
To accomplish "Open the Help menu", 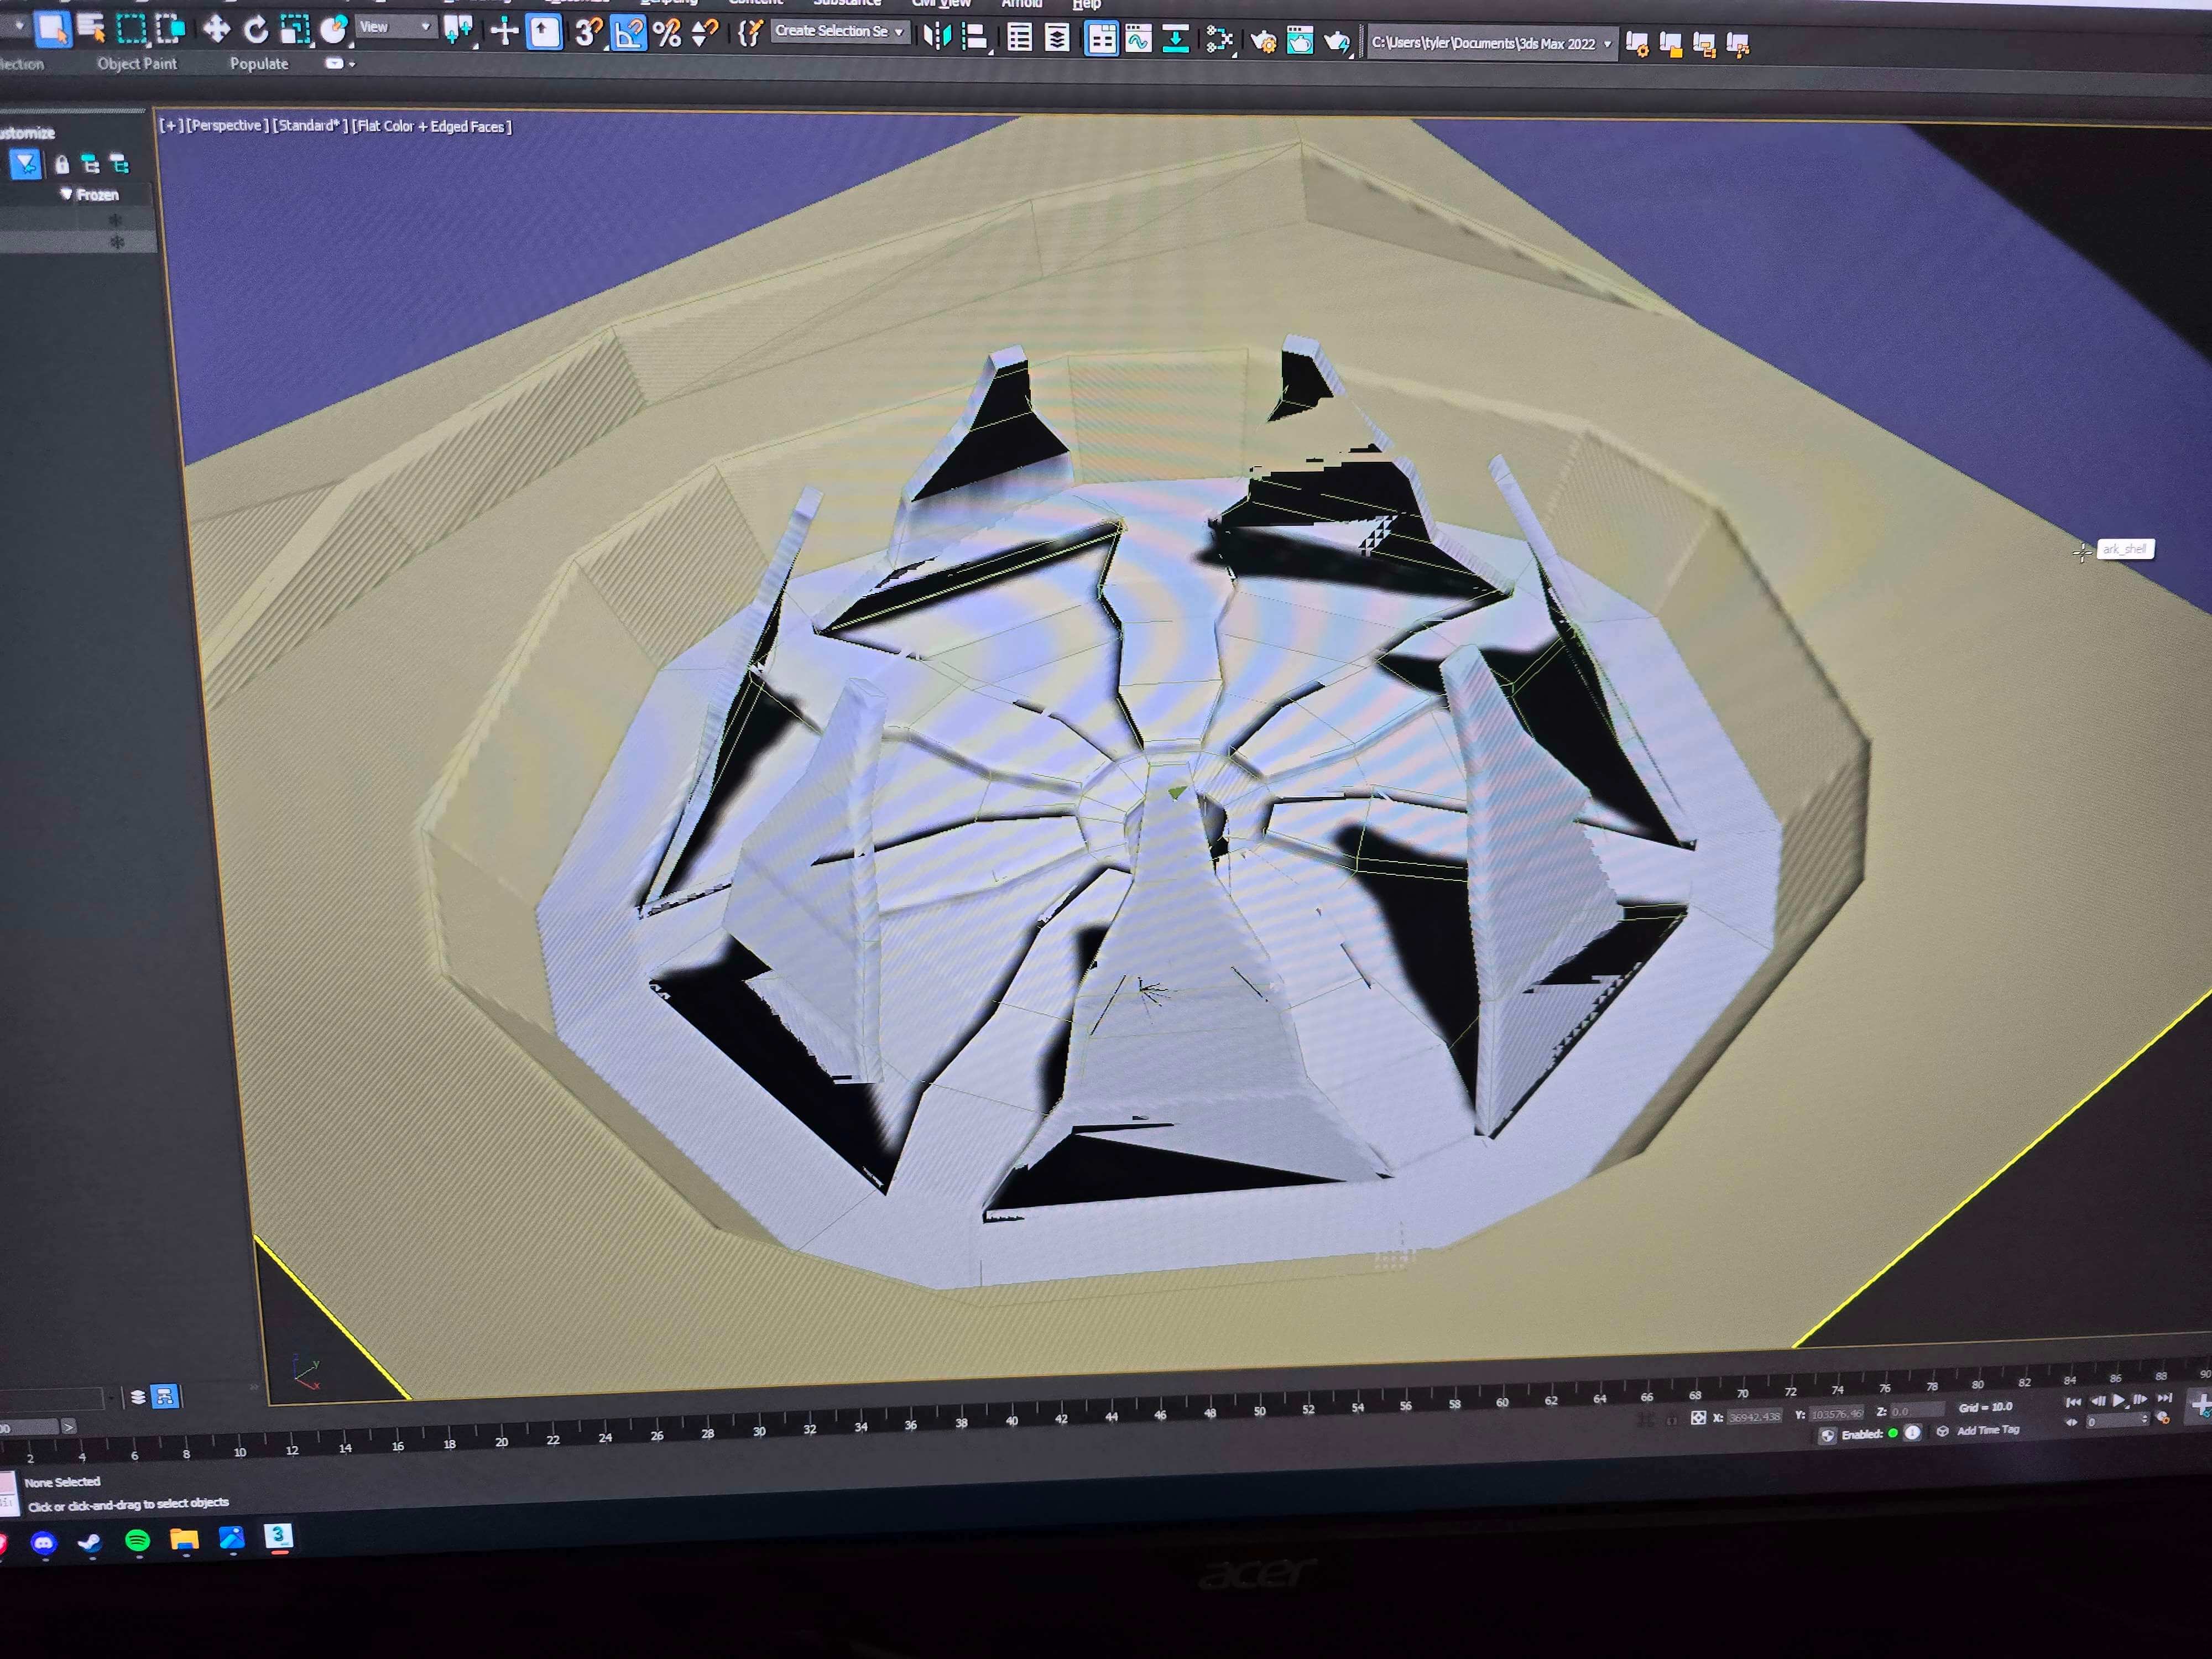I will pyautogui.click(x=1087, y=4).
